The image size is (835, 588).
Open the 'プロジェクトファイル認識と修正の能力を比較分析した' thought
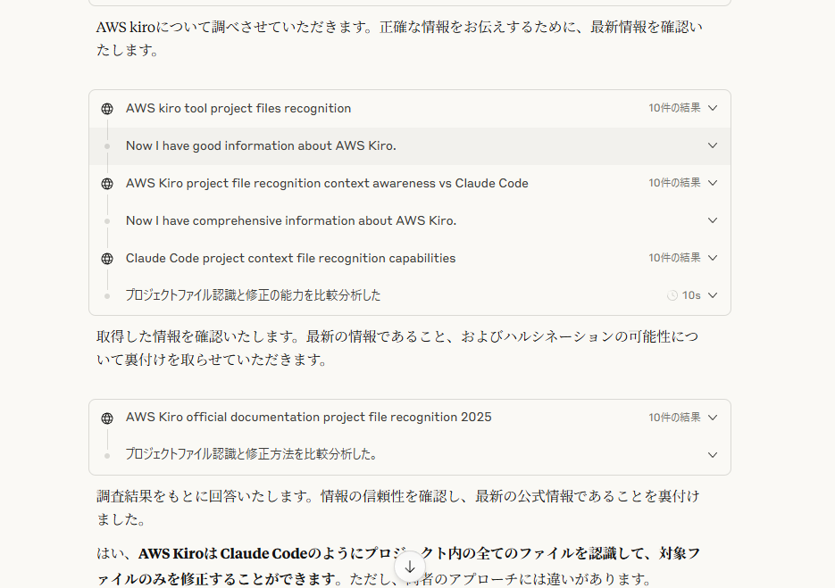pyautogui.click(x=253, y=295)
